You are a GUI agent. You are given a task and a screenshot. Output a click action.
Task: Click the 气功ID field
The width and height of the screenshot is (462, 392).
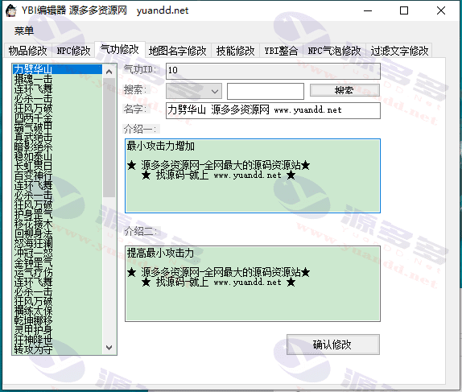click(x=273, y=71)
